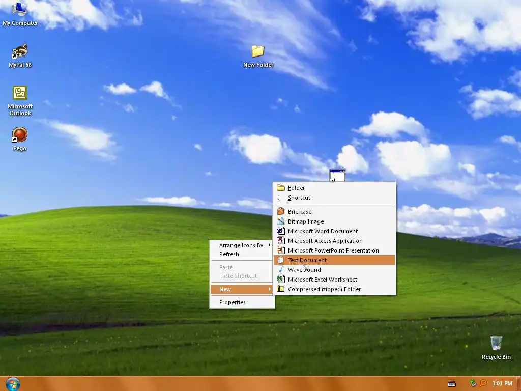Viewport: 521px width, 391px height.
Task: Click the on-screen keyboard tray icon
Action: (452, 384)
